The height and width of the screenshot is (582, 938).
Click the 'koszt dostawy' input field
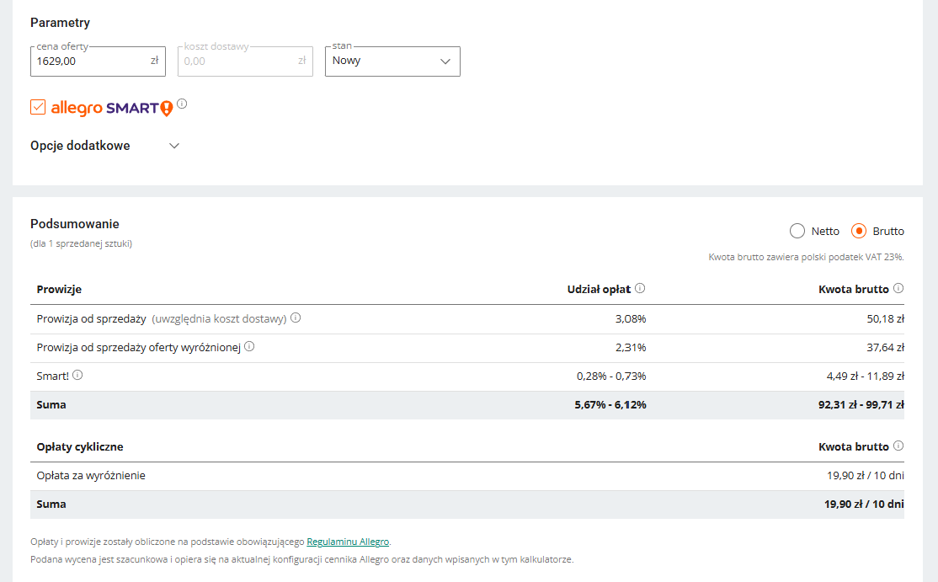236,61
